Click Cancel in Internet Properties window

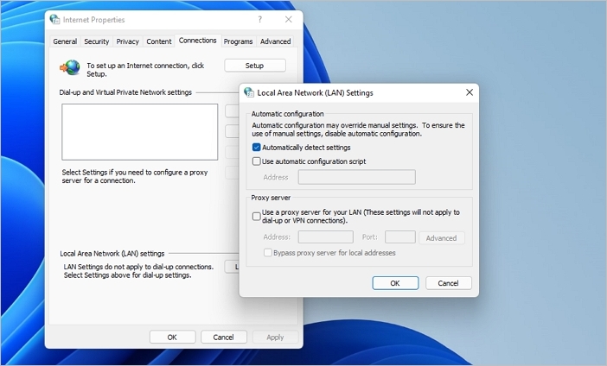(223, 338)
